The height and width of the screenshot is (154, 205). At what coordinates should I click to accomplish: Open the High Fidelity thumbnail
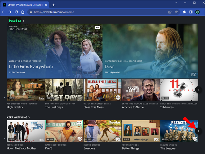26,90
